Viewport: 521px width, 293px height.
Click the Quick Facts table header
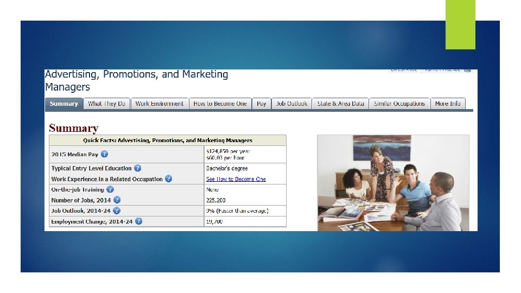[x=168, y=140]
